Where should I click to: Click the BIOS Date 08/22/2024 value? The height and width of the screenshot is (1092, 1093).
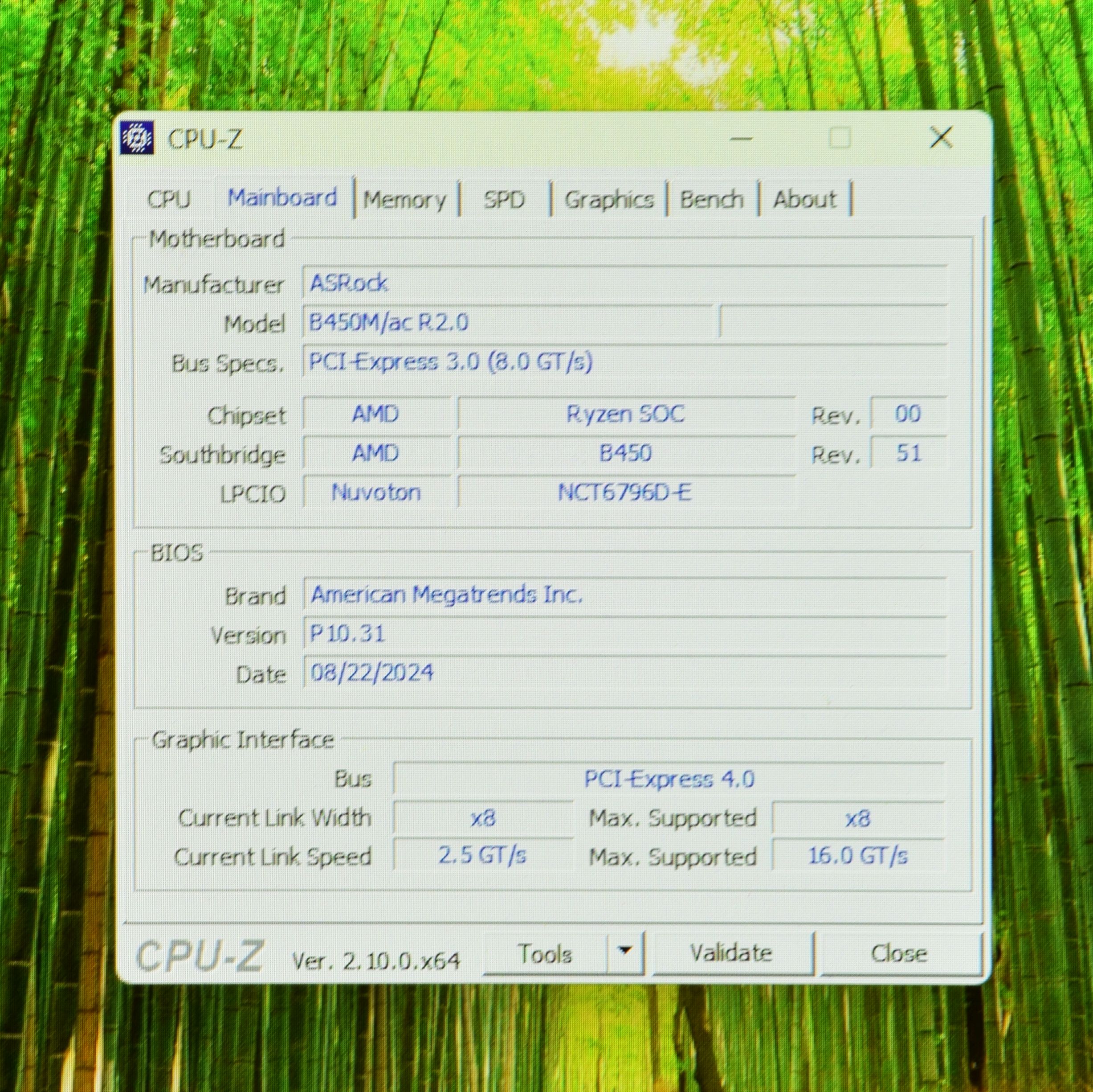pyautogui.click(x=624, y=673)
